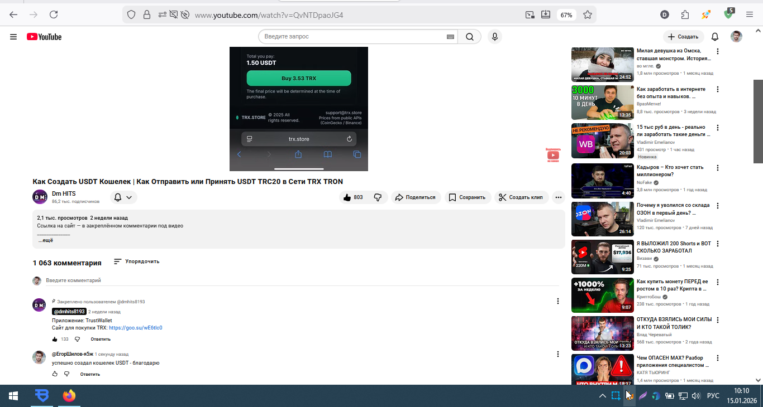Screen dimensions: 763x407
Task: Open 'Я ВЫЛОЖИЛ 200 Shorts' video title
Action: [x=674, y=247]
